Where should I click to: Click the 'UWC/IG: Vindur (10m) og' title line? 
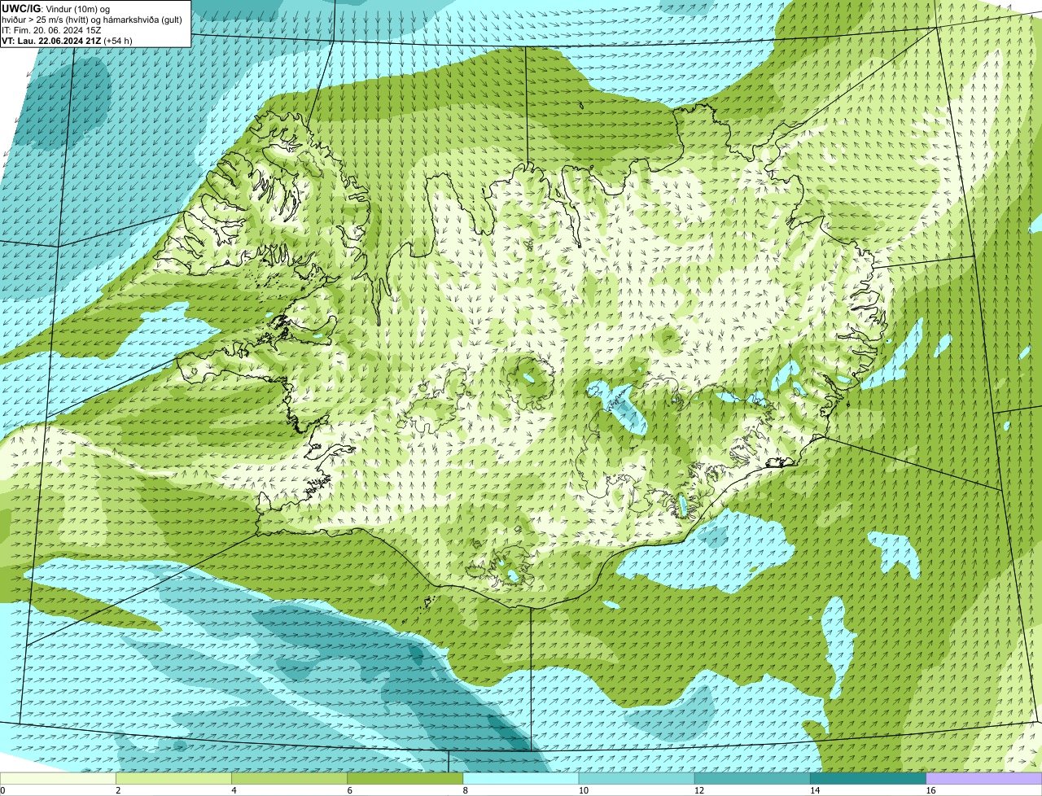click(x=56, y=8)
